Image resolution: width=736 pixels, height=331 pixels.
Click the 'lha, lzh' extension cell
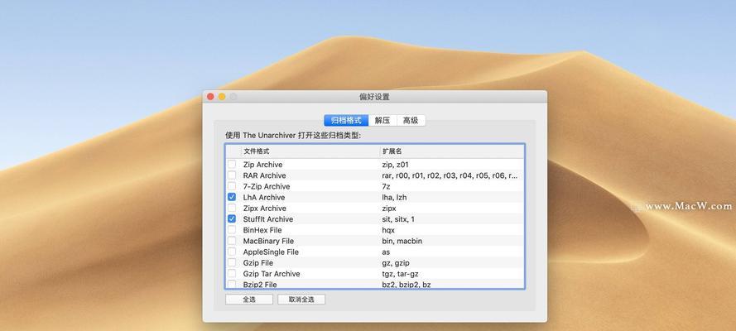[394, 198]
